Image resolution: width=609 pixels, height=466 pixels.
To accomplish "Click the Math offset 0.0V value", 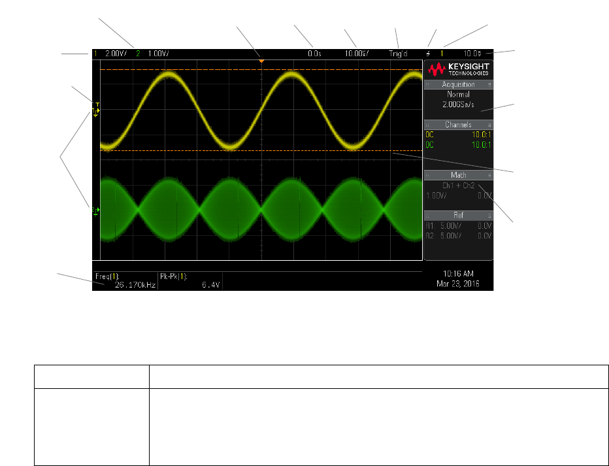I will click(485, 195).
